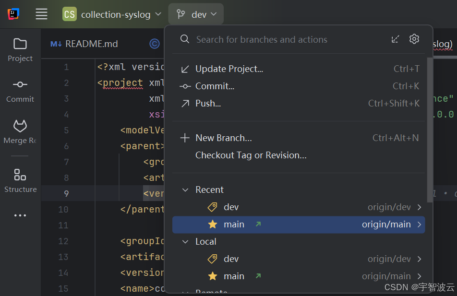The image size is (457, 296).
Task: Open the Merge Requests panel
Action: [20, 132]
